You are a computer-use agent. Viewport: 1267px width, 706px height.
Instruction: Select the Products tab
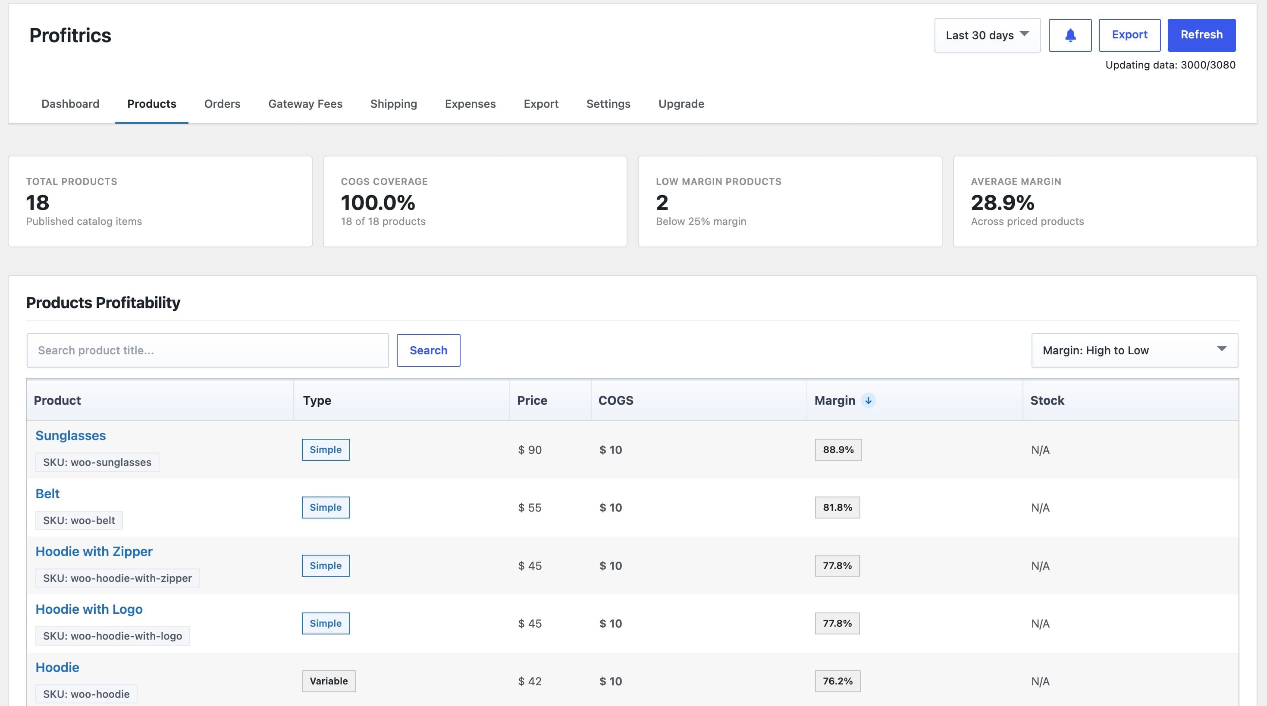click(151, 104)
